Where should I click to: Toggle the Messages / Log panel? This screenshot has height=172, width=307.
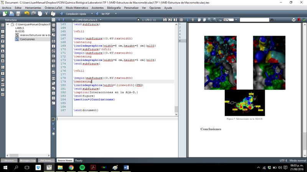(28, 161)
